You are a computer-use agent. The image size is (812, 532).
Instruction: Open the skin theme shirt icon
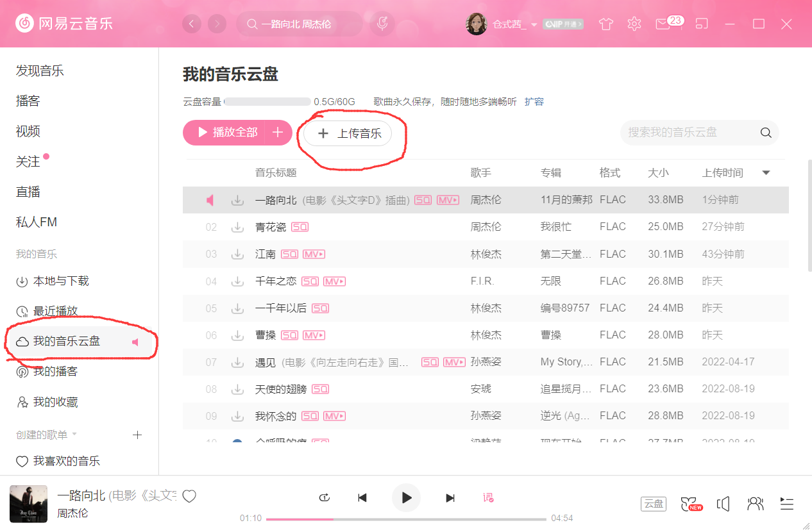605,24
